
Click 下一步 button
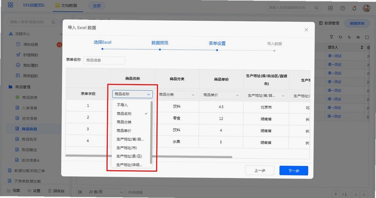tap(294, 171)
